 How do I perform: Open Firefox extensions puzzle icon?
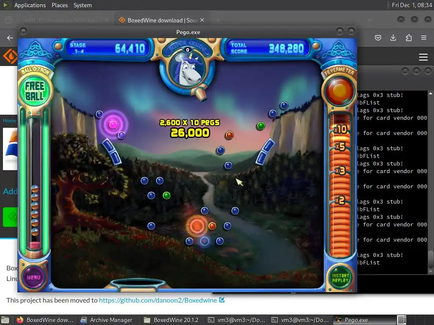(x=409, y=38)
